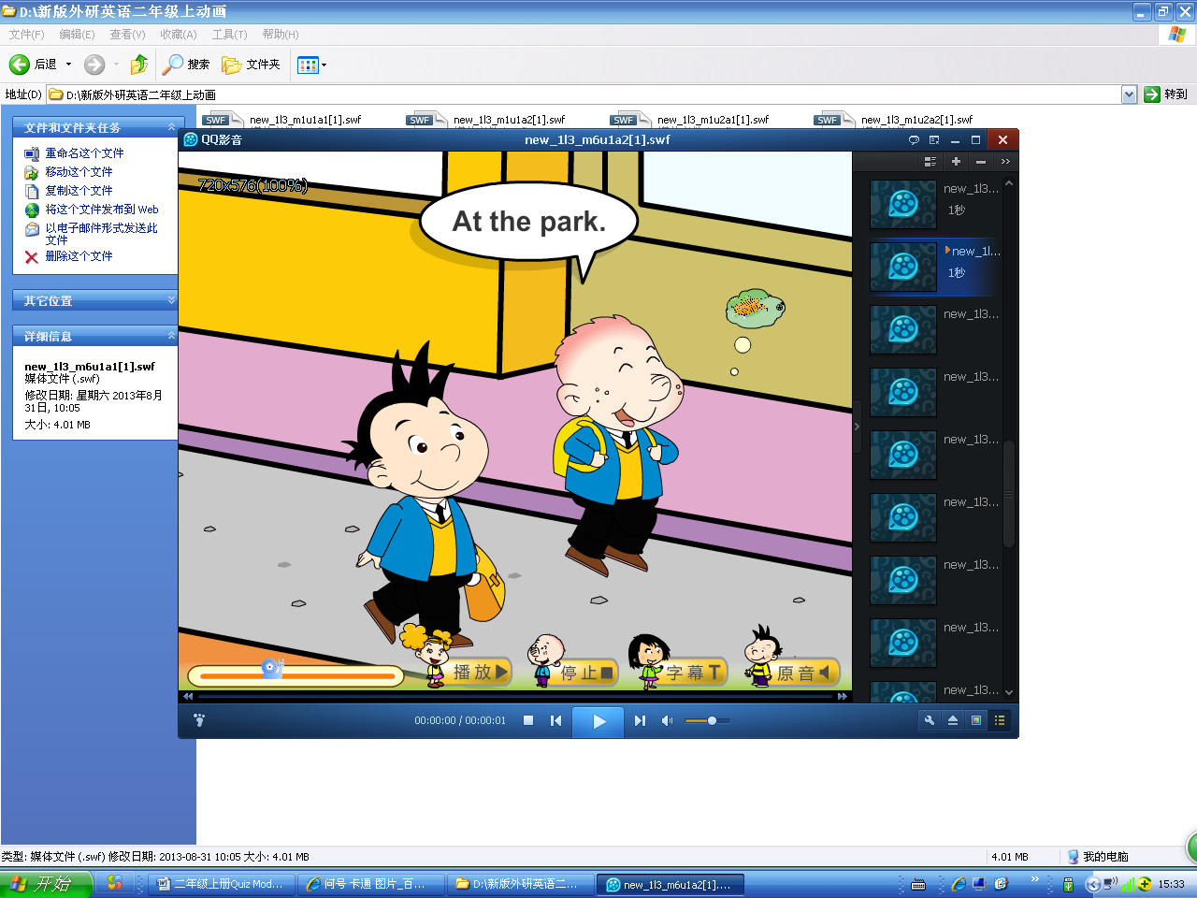This screenshot has width=1197, height=898.
Task: Click the 播放 button in the animation
Action: pos(480,672)
